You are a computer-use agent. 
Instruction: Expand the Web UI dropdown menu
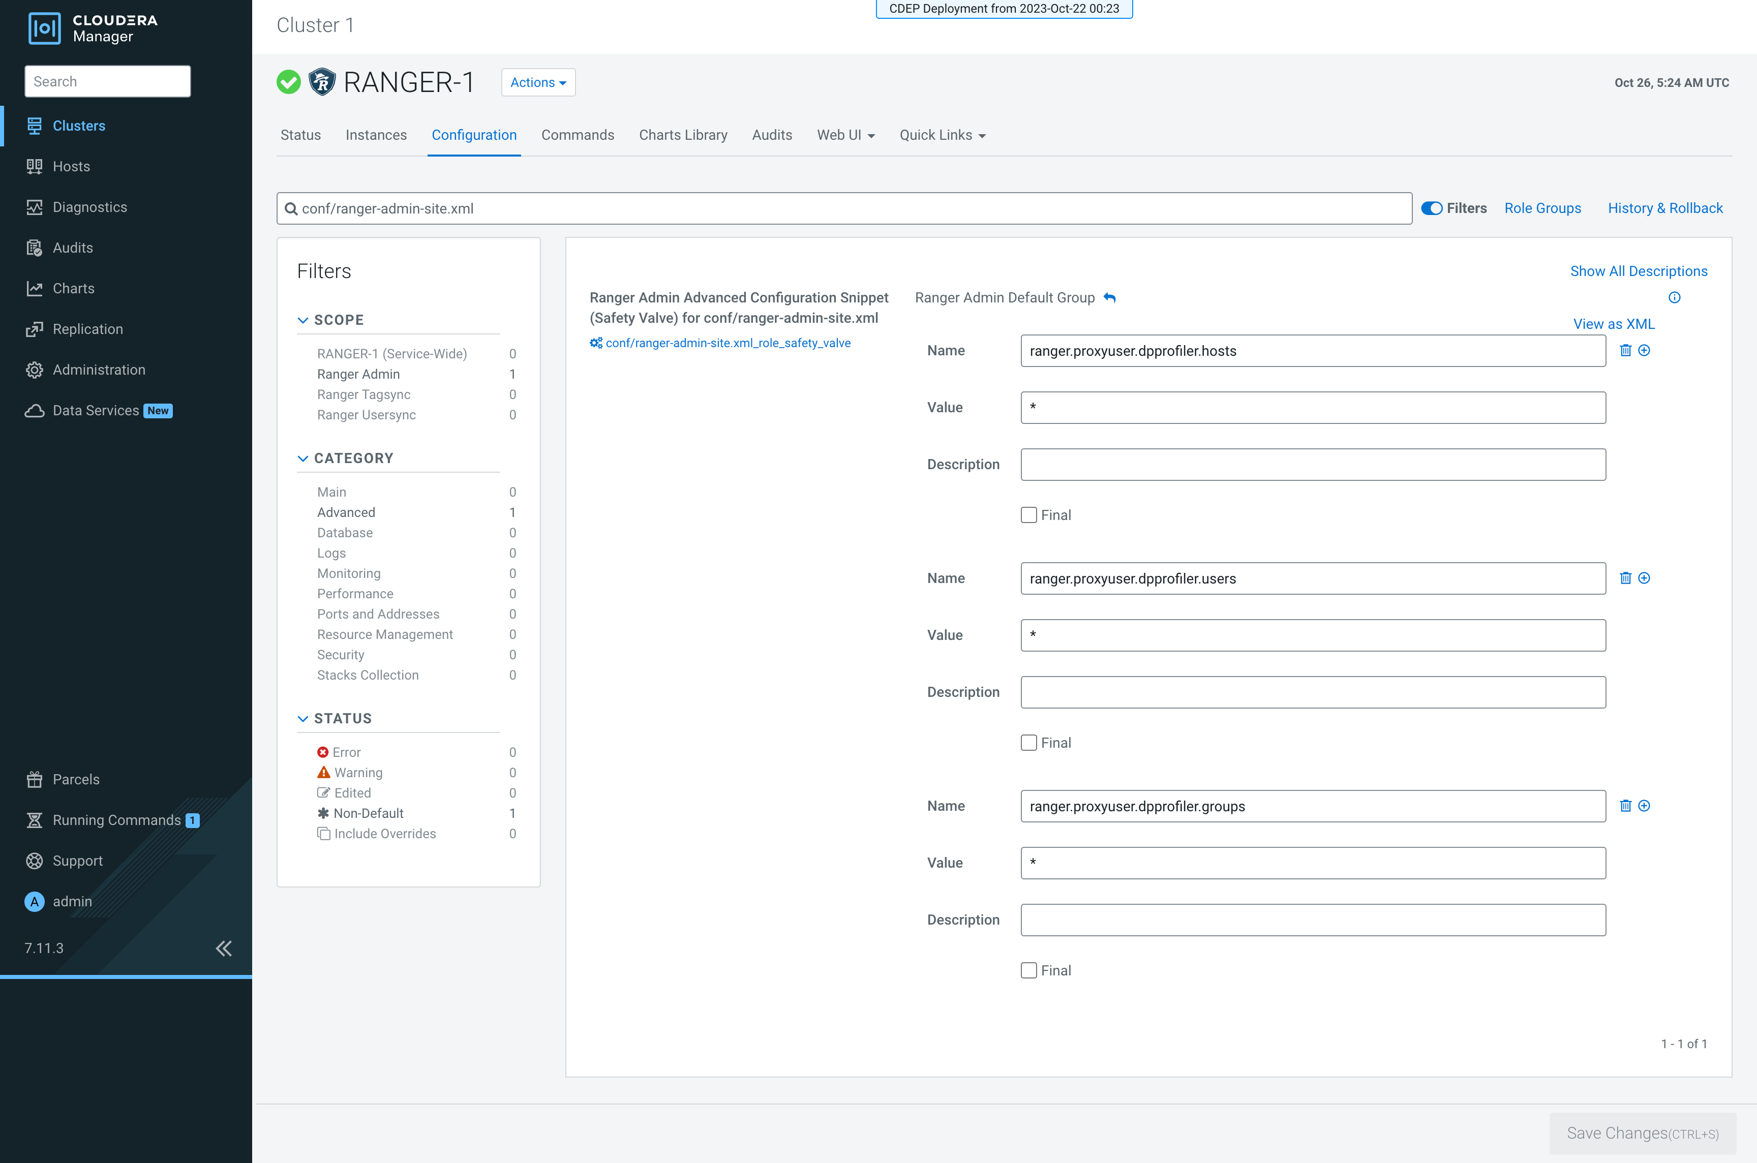(845, 135)
